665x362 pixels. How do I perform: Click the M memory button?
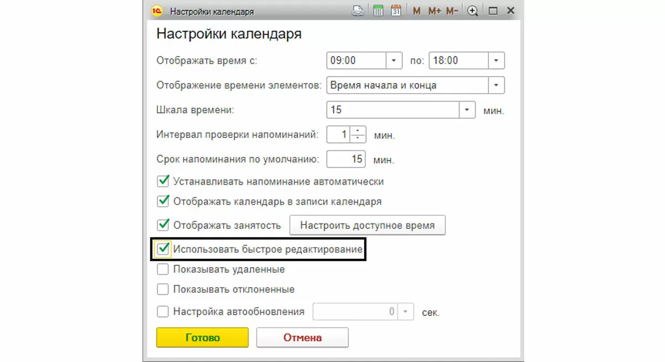tap(416, 11)
